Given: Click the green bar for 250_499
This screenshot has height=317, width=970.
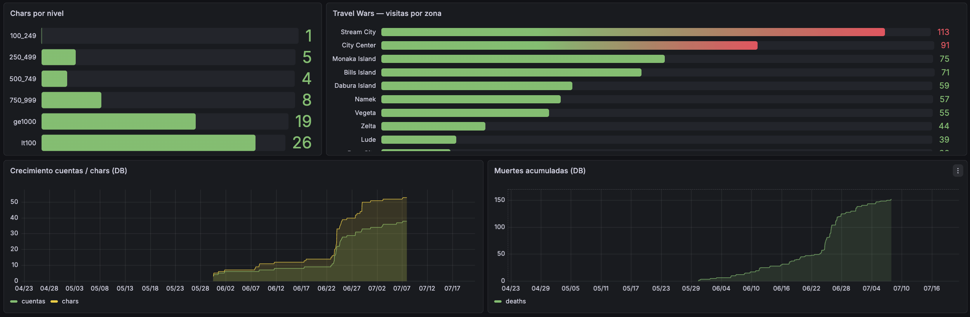Looking at the screenshot, I should 59,57.
